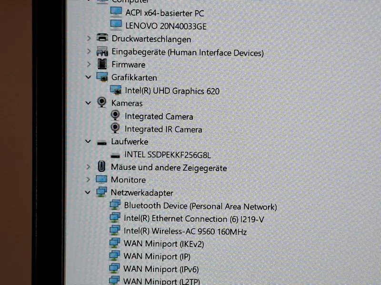Click the WAN Miniport (IPv6) icon
Image resolution: width=381 pixels, height=285 pixels.
coord(114,268)
